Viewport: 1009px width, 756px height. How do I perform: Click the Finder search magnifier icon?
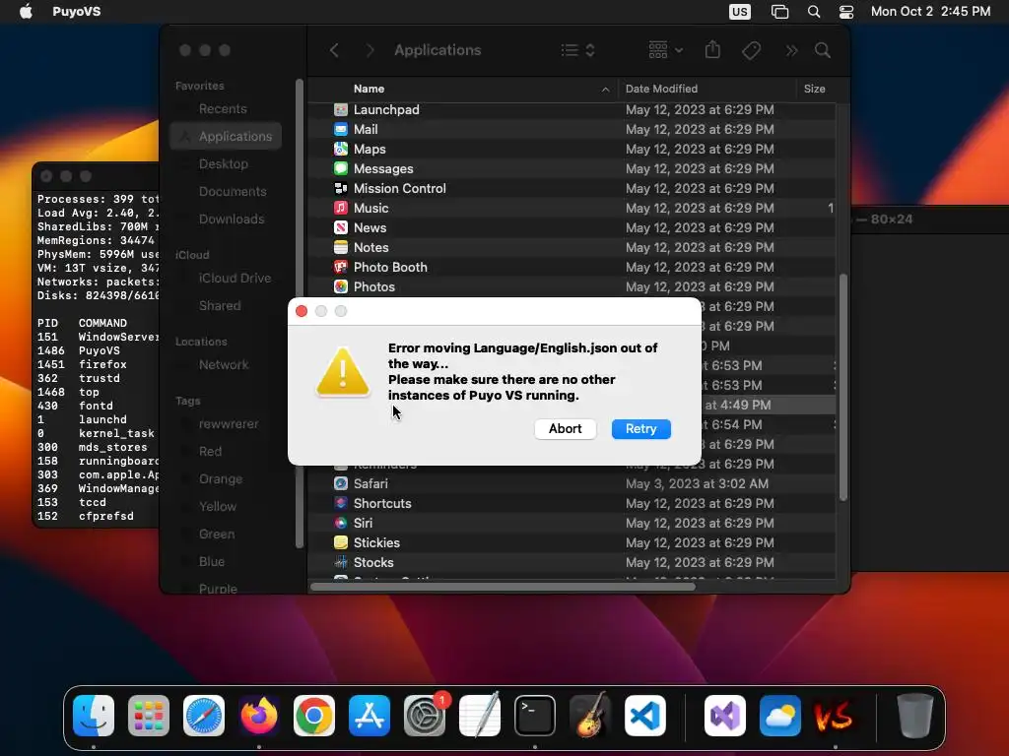tap(823, 50)
